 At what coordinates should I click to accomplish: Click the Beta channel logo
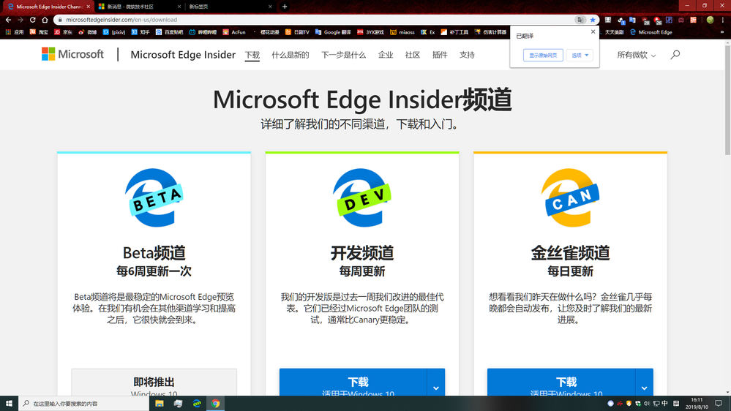[x=154, y=197]
